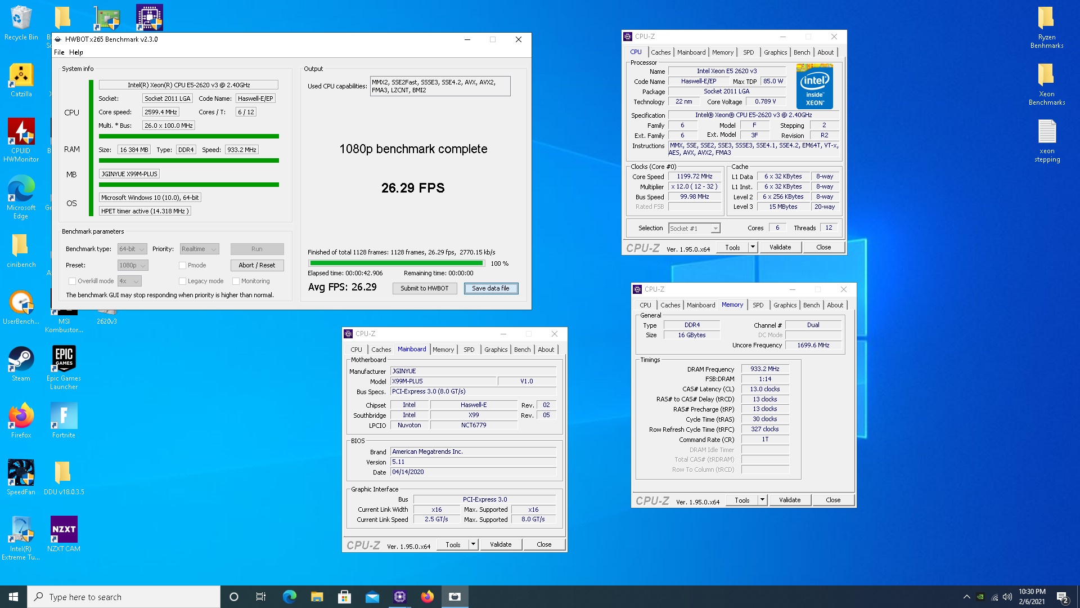1080x608 pixels.
Task: Open the Catzilla desktop icon
Action: pyautogui.click(x=21, y=81)
